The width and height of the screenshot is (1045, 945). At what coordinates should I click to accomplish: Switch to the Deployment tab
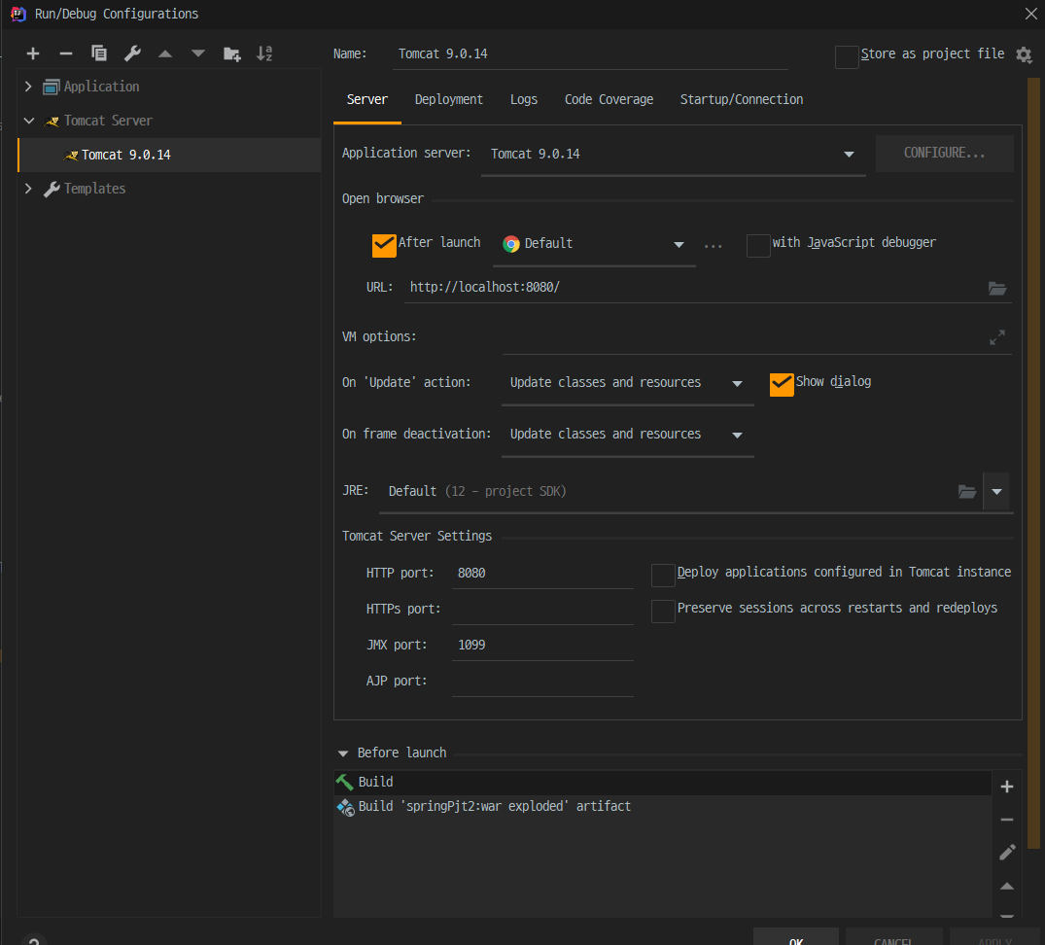(448, 99)
